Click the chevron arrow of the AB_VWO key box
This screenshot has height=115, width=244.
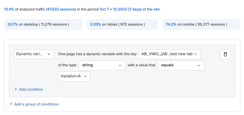pos(196,54)
